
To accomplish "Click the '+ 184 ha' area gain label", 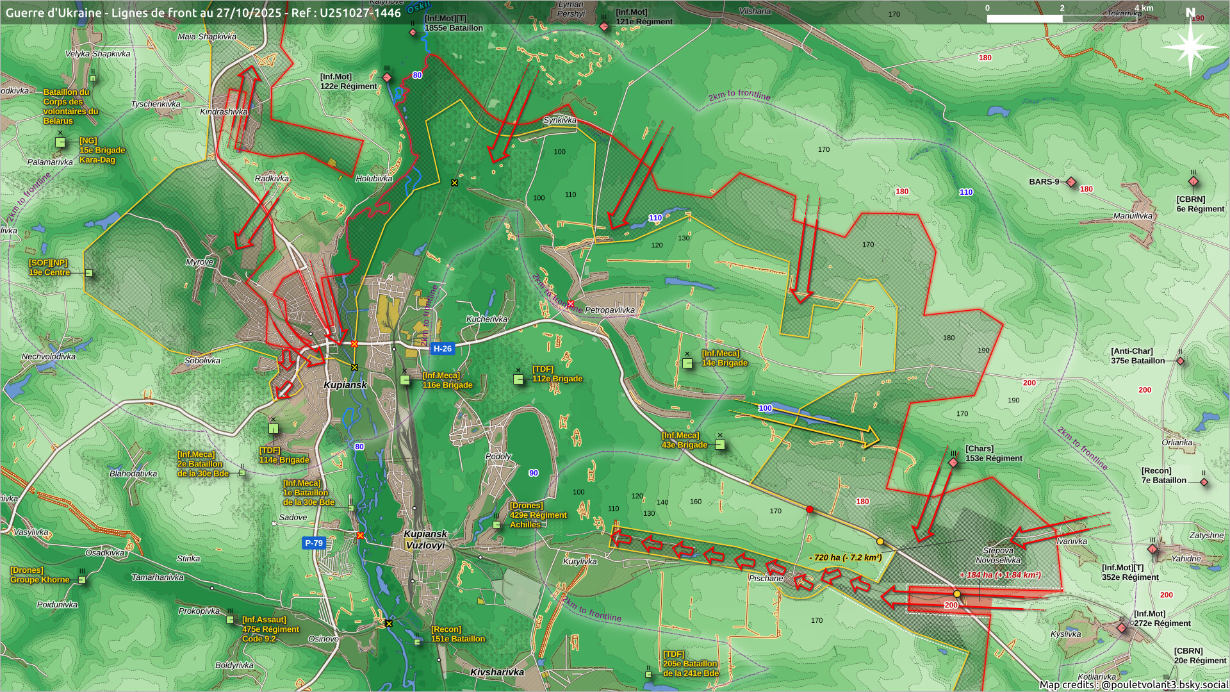I will click(x=999, y=575).
